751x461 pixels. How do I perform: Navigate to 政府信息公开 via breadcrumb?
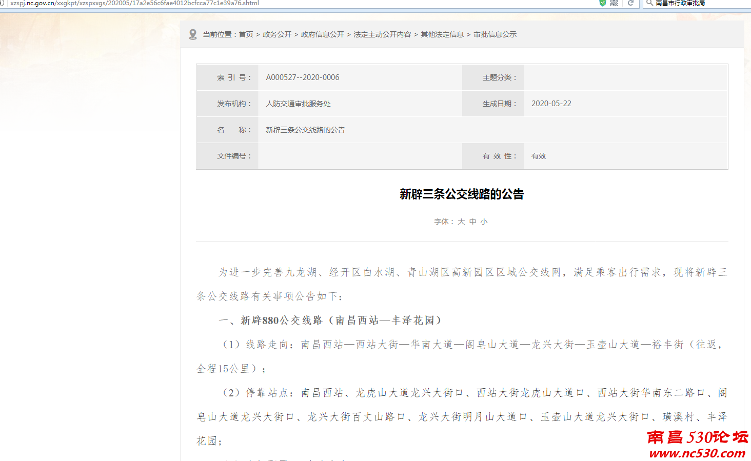[322, 34]
